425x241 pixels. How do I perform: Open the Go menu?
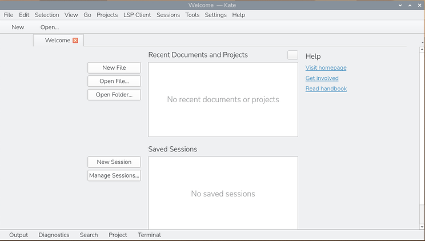pos(87,15)
